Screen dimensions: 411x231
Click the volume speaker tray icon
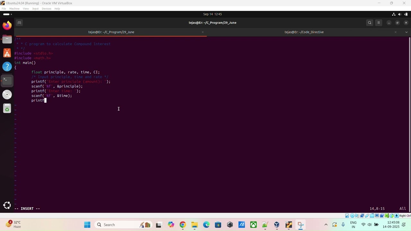pyautogui.click(x=370, y=225)
